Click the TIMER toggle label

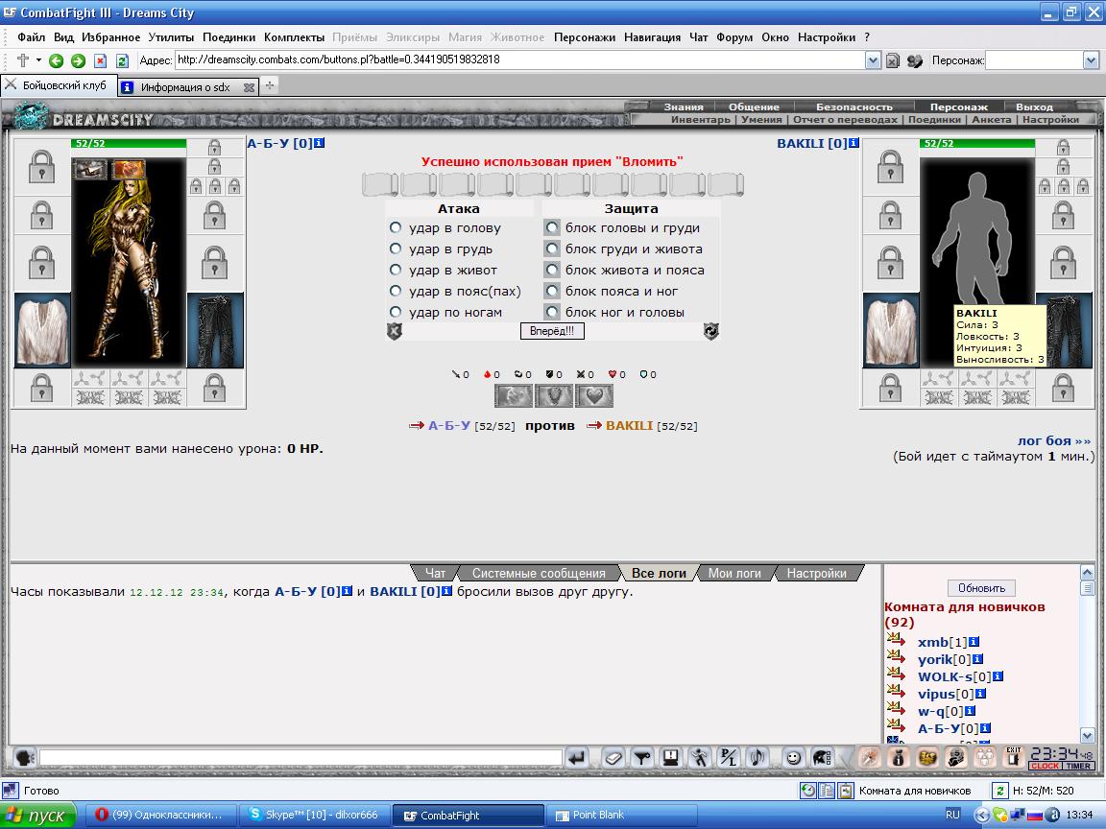(1078, 767)
